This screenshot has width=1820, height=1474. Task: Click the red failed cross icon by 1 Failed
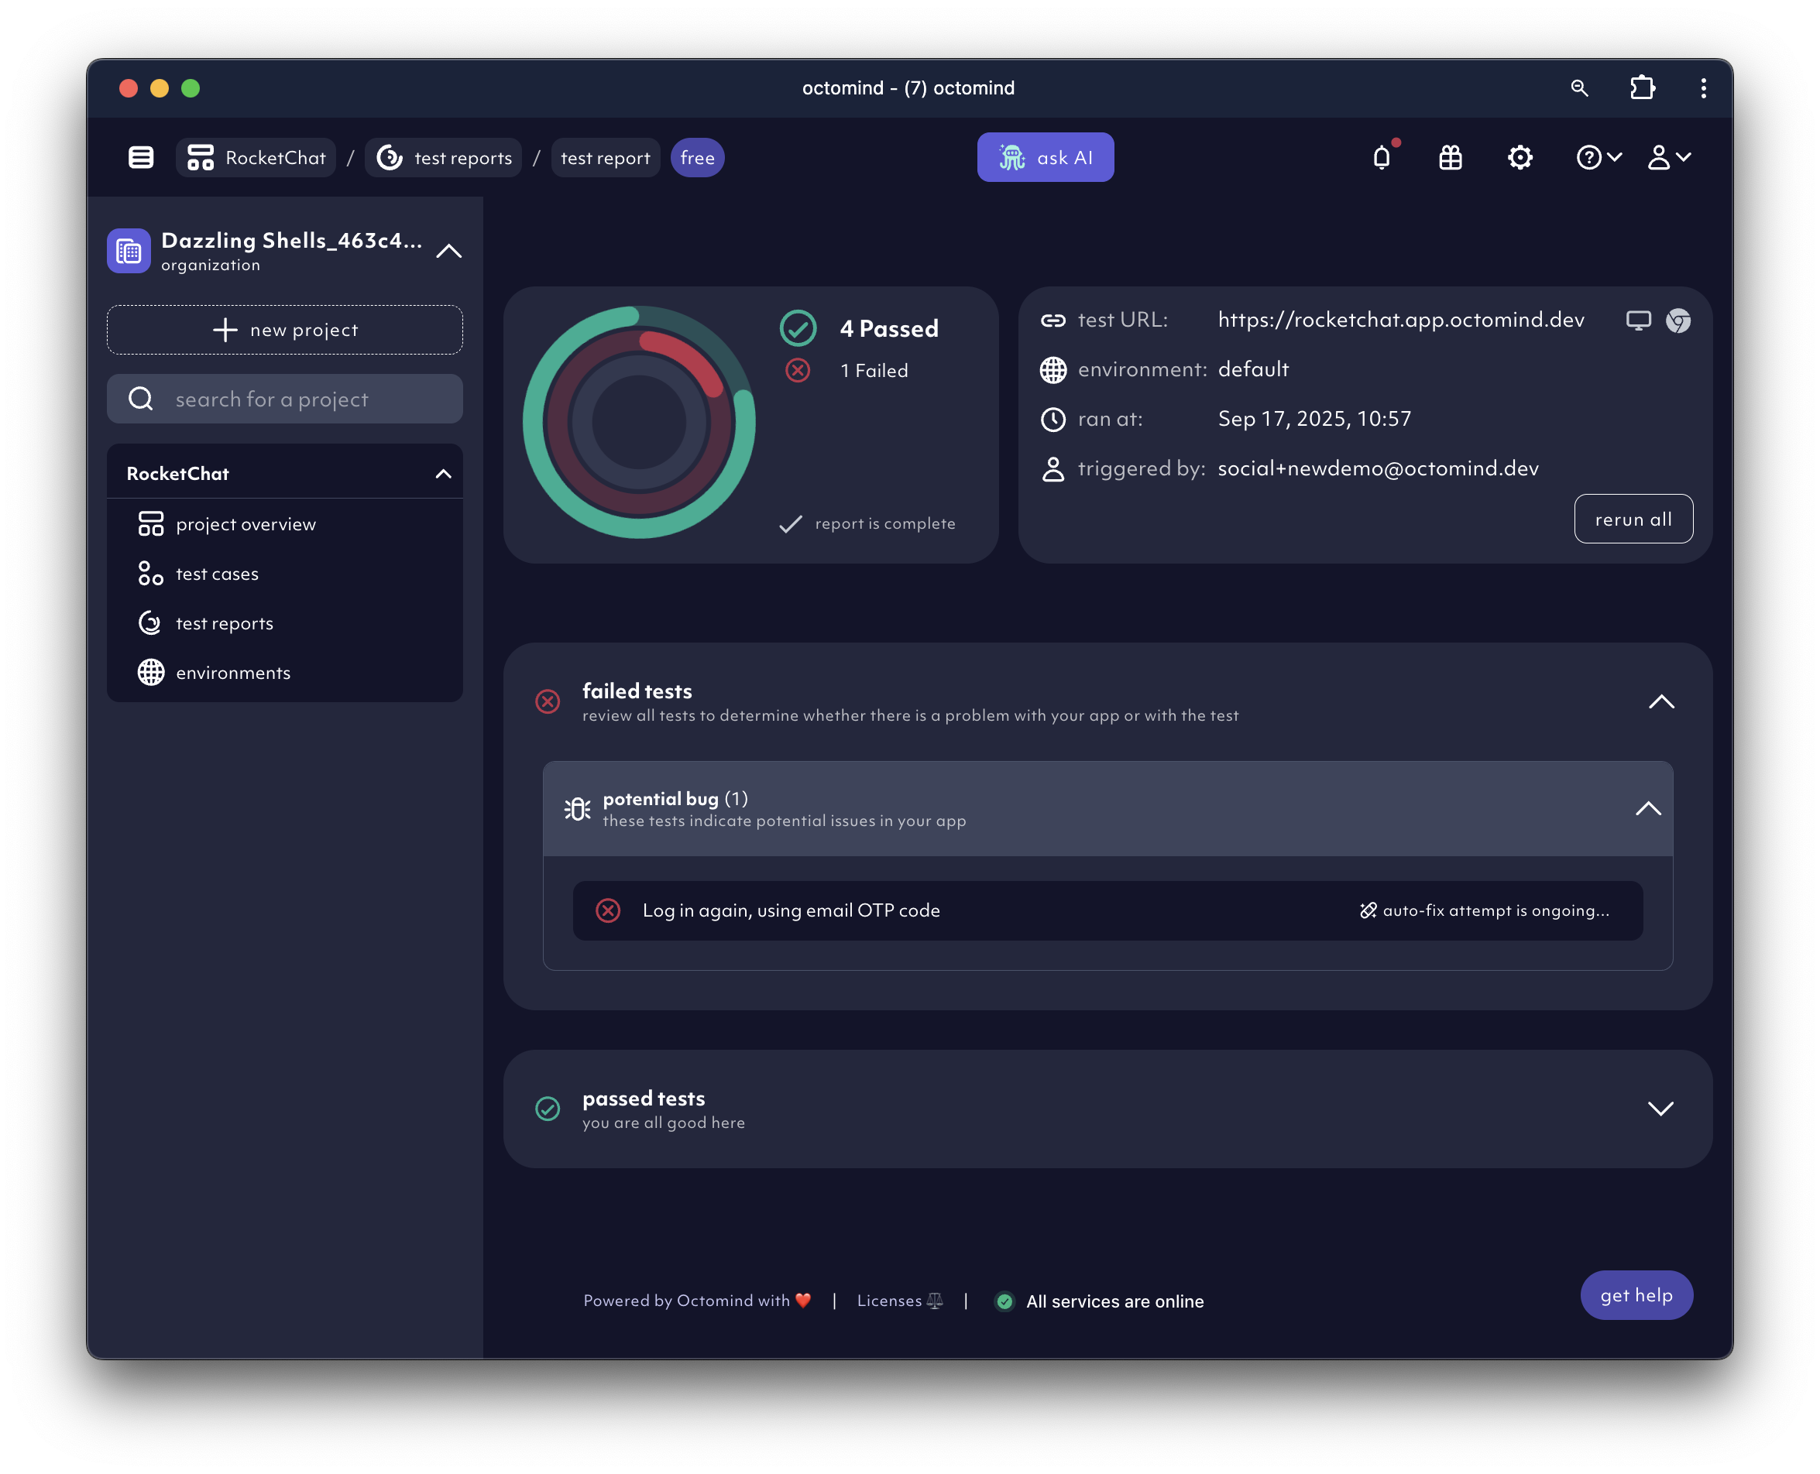798,371
